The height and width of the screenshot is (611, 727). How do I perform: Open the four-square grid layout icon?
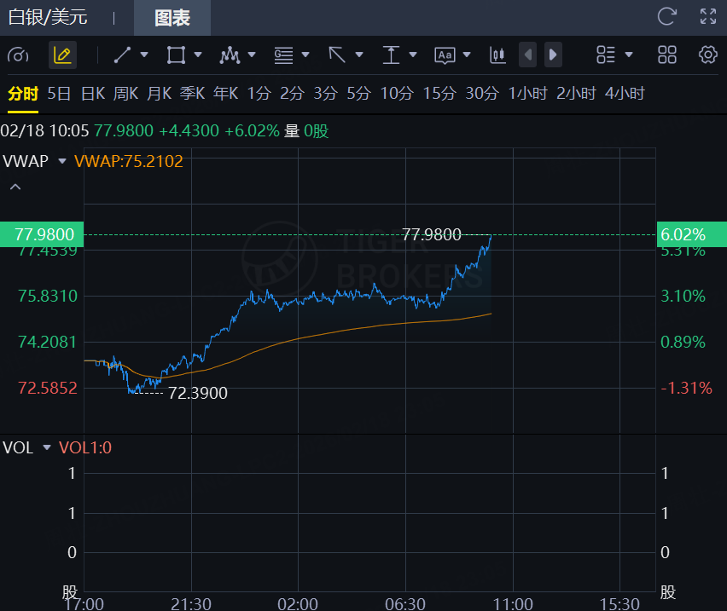[x=667, y=55]
